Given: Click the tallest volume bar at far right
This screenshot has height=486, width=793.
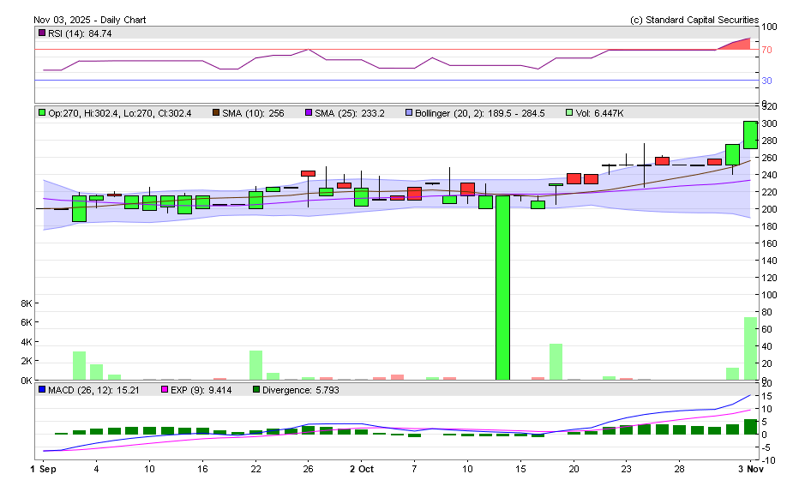Looking at the screenshot, I should [x=749, y=349].
